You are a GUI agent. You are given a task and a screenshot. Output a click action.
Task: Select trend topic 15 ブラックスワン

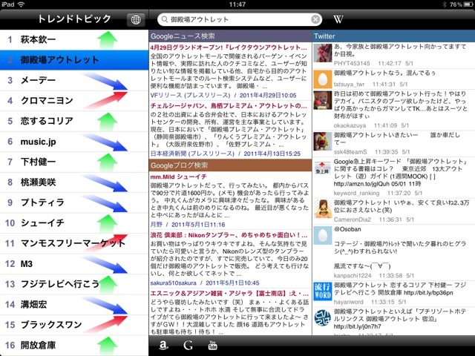point(74,325)
